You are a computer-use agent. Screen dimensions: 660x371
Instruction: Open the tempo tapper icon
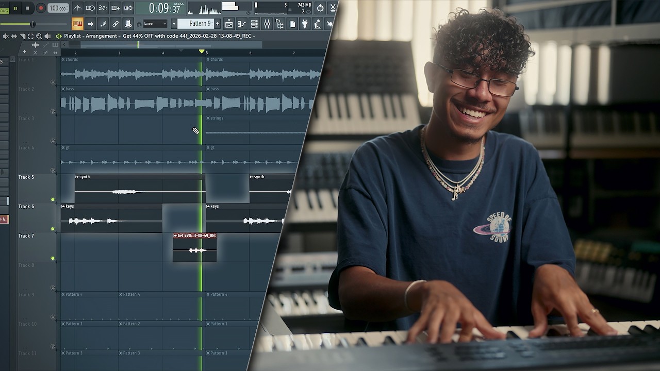(317, 24)
